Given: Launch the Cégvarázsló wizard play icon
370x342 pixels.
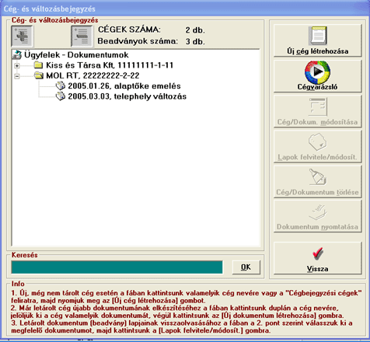Looking at the screenshot, I should tap(317, 72).
